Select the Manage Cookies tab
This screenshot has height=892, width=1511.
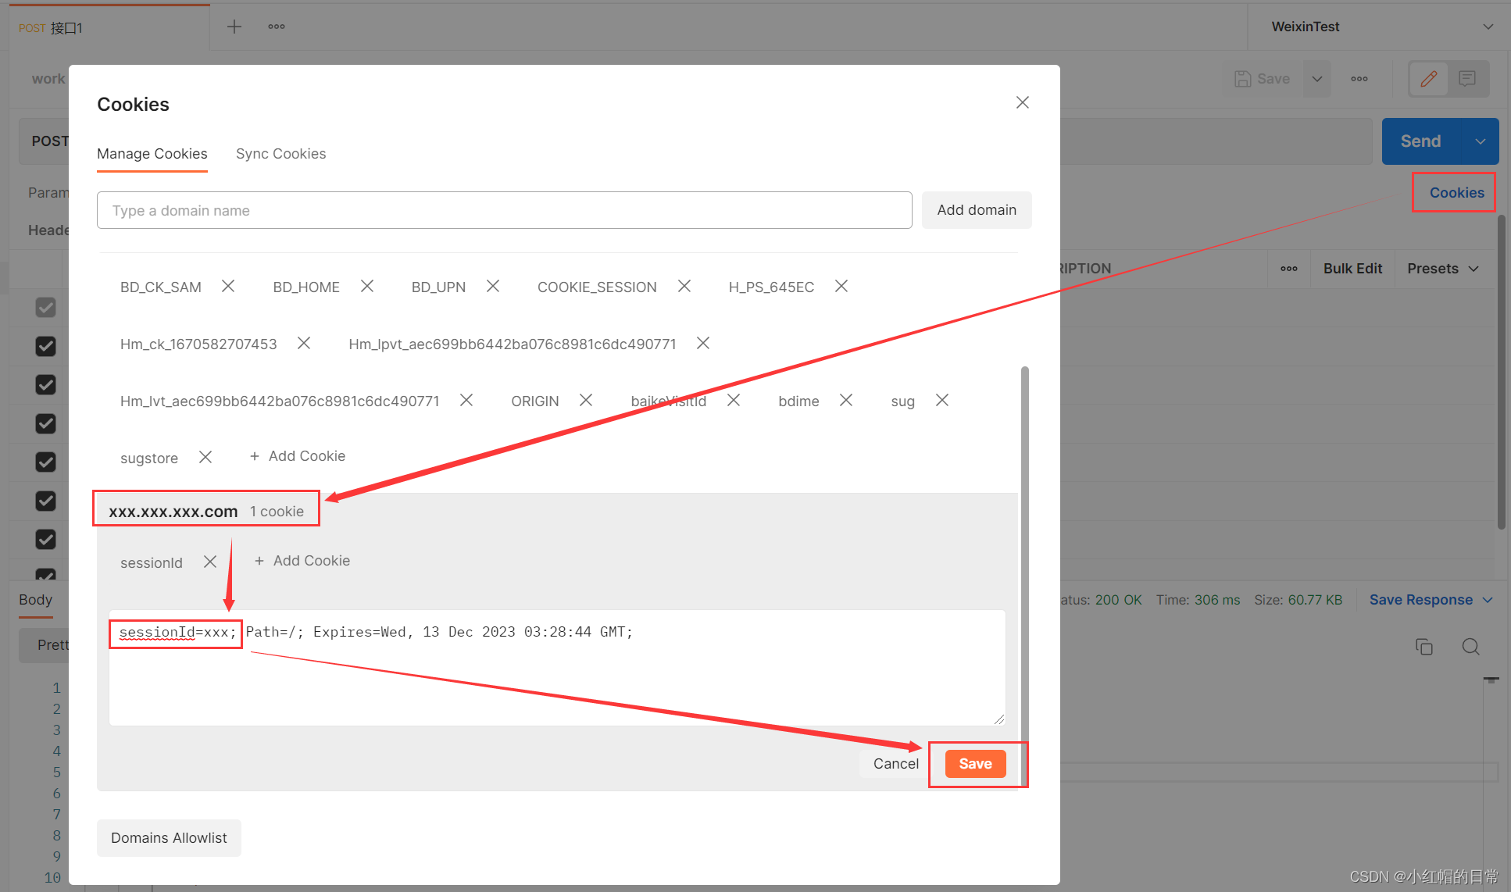click(x=152, y=154)
